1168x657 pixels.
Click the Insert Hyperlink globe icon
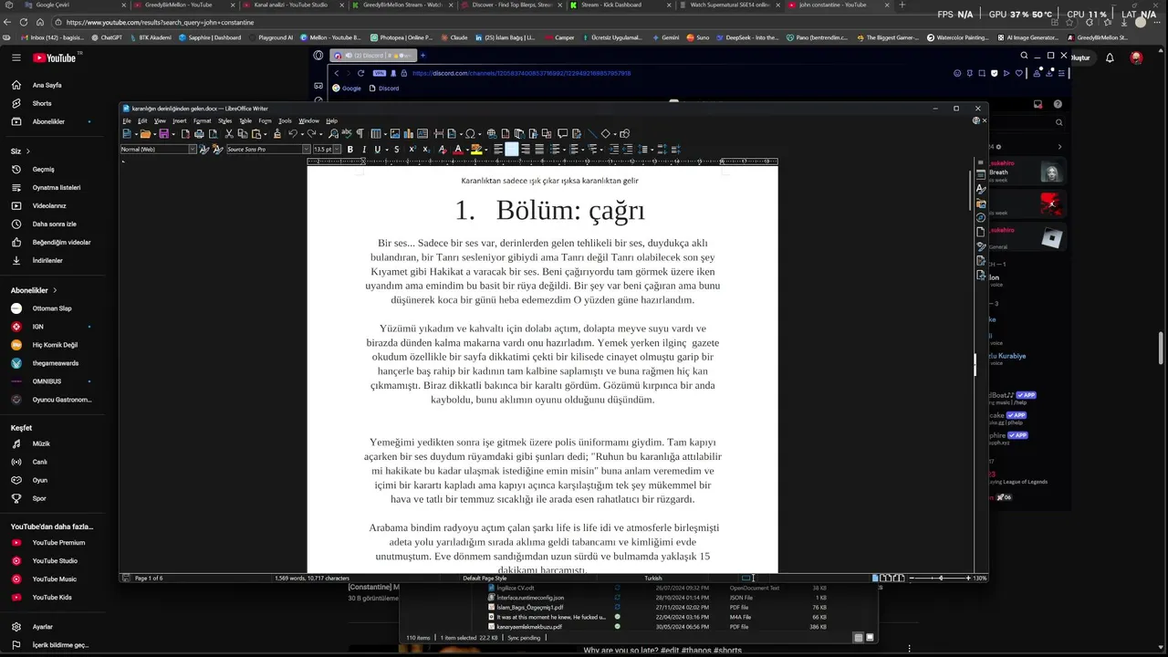click(492, 133)
